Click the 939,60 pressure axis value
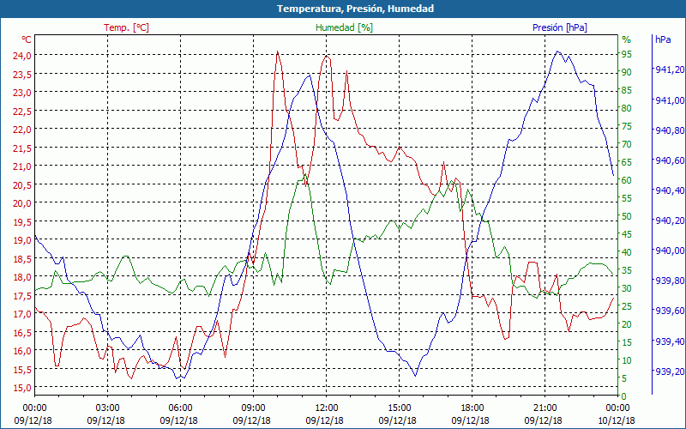Viewport: 686px width, 429px height. (671, 311)
